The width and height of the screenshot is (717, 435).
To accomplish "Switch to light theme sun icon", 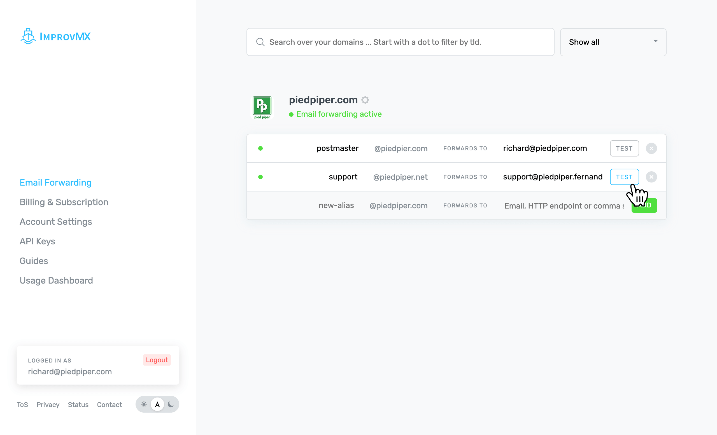I will pos(144,404).
